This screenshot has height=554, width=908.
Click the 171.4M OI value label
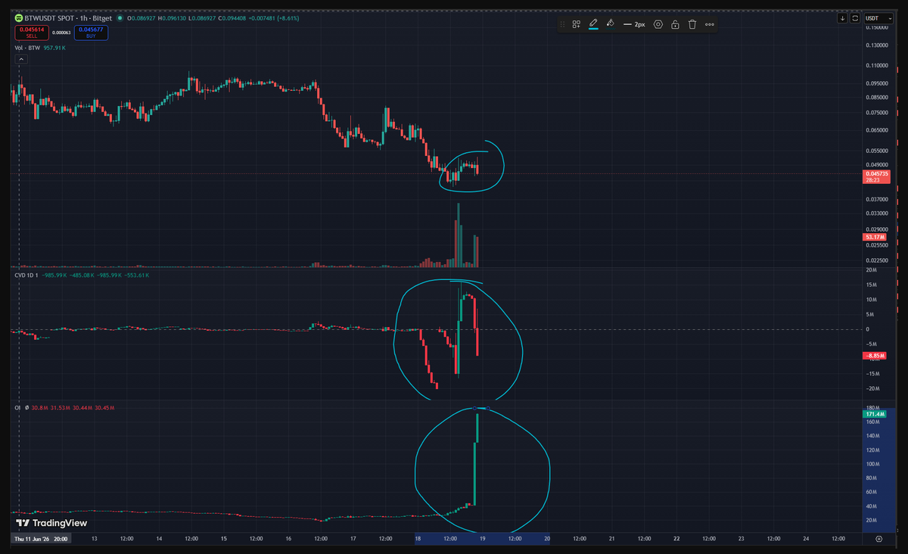[874, 415]
